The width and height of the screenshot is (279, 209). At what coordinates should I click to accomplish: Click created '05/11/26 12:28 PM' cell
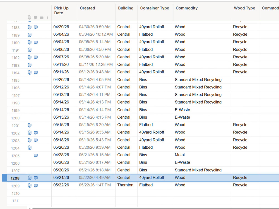(x=96, y=64)
